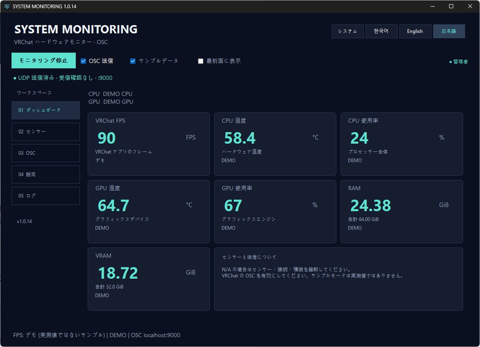Open the 04 設定 tab
Screen dimensions: 480x347
(x=45, y=174)
